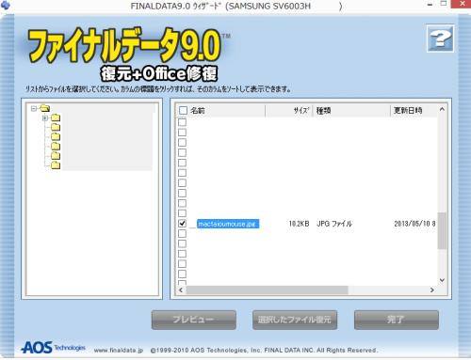Screen dimensions: 471x360
Task: Tick the checkbox directly below mactaioumouse.jpg row
Action: tap(182, 233)
